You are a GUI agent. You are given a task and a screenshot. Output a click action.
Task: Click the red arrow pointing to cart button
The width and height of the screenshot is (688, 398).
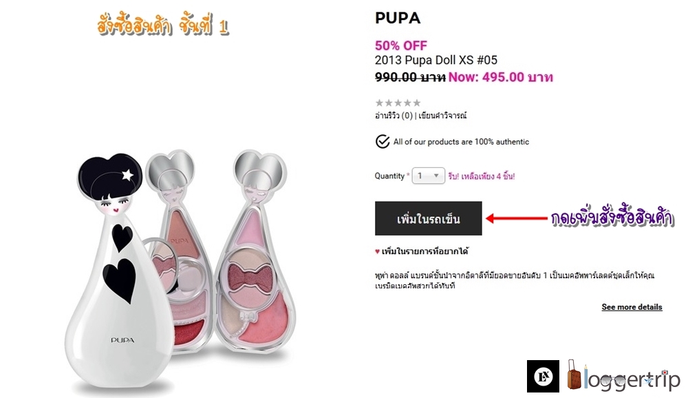(517, 218)
